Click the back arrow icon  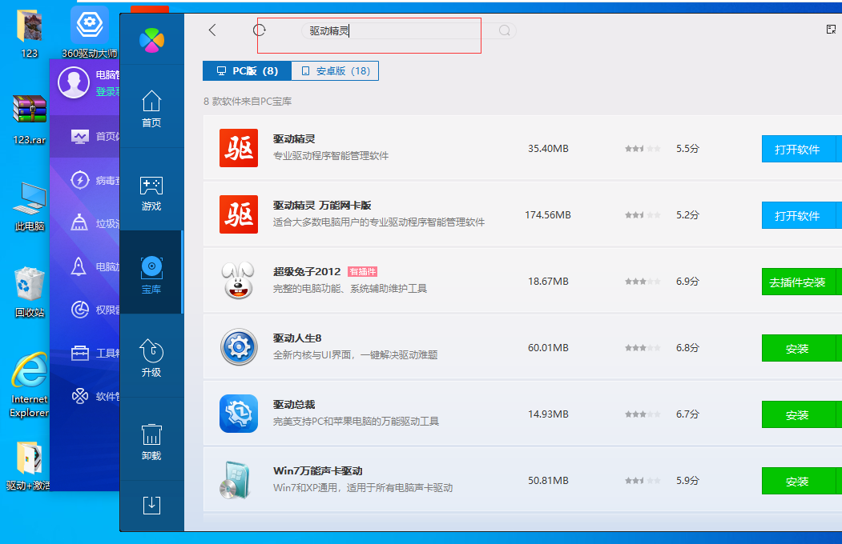(x=212, y=30)
